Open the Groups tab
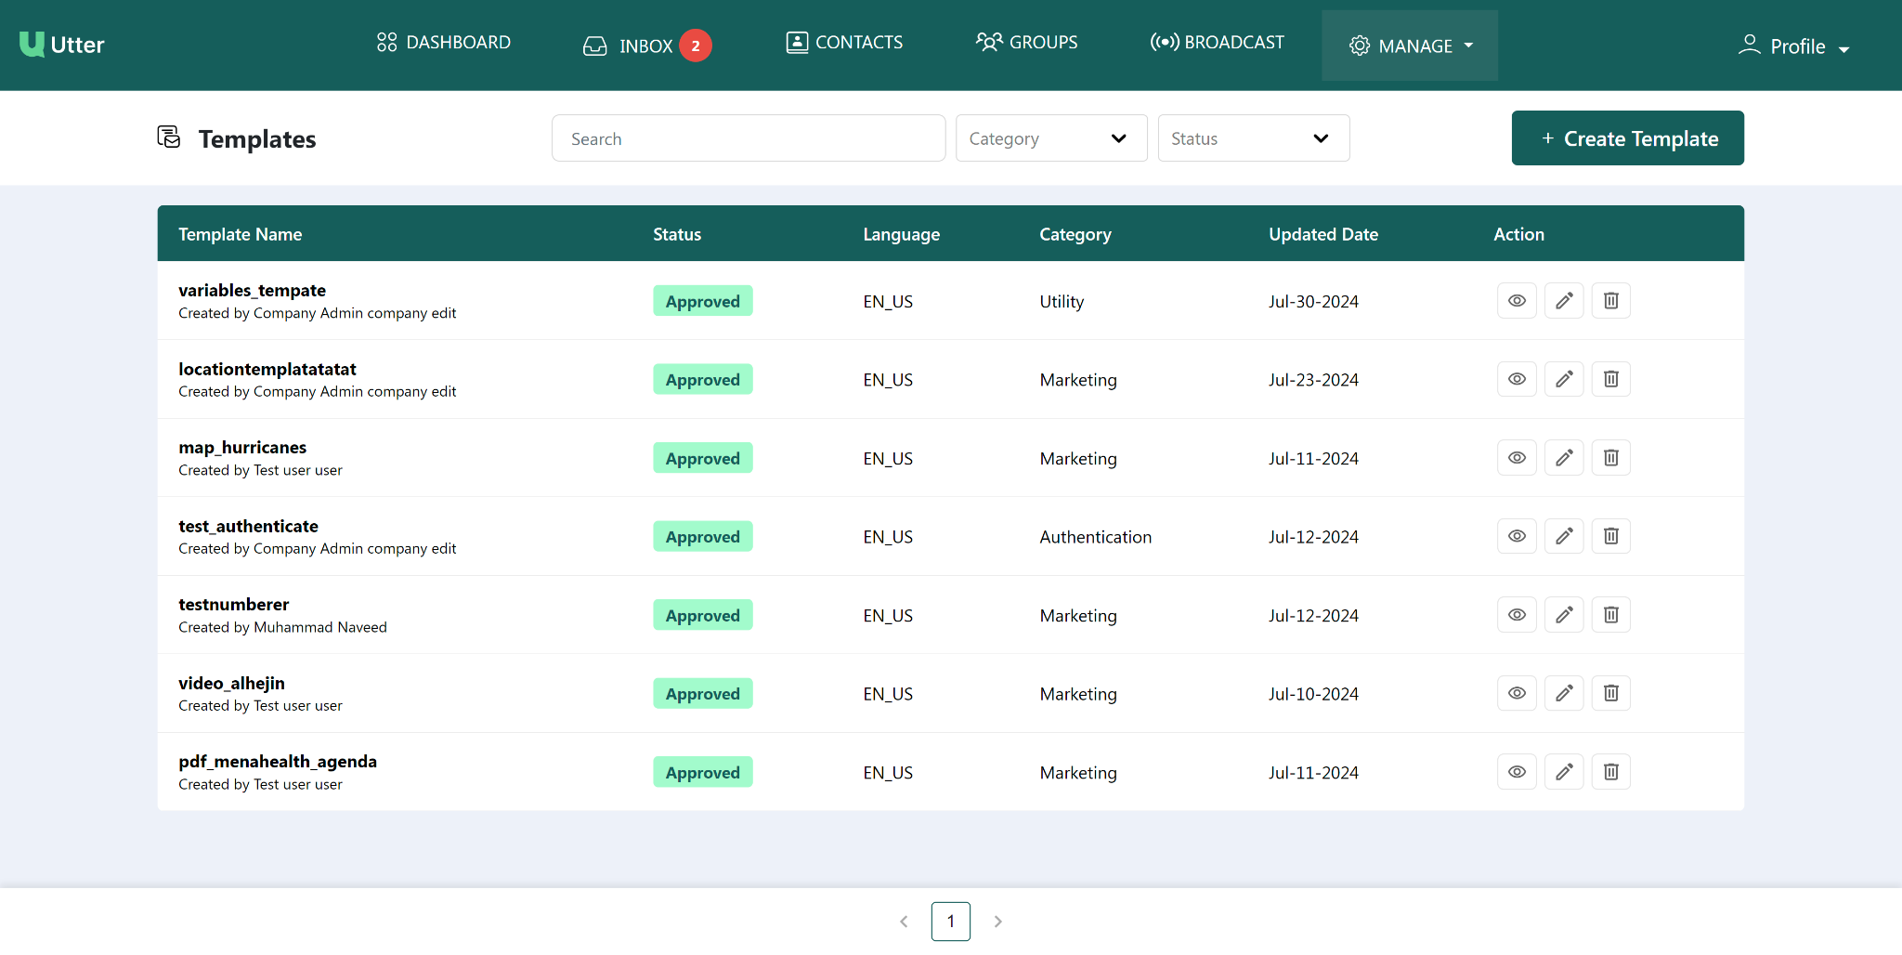 tap(1027, 42)
